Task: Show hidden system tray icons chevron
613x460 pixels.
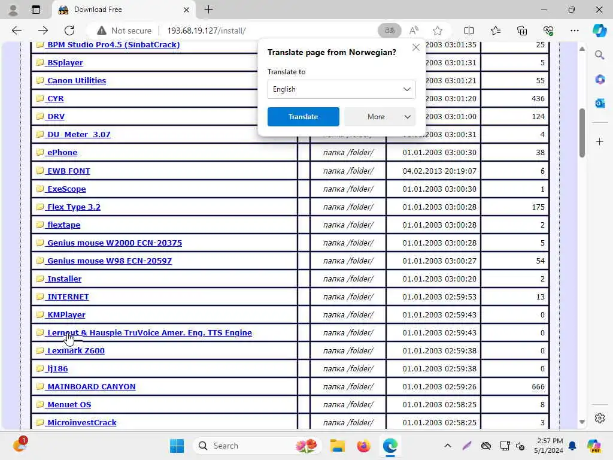Action: pos(448,446)
